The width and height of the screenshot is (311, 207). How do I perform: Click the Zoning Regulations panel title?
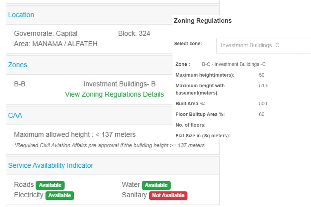pos(202,21)
